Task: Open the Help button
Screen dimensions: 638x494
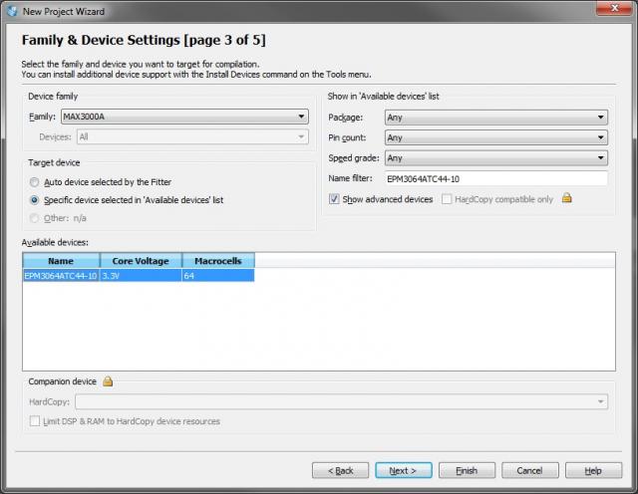Action: point(593,470)
